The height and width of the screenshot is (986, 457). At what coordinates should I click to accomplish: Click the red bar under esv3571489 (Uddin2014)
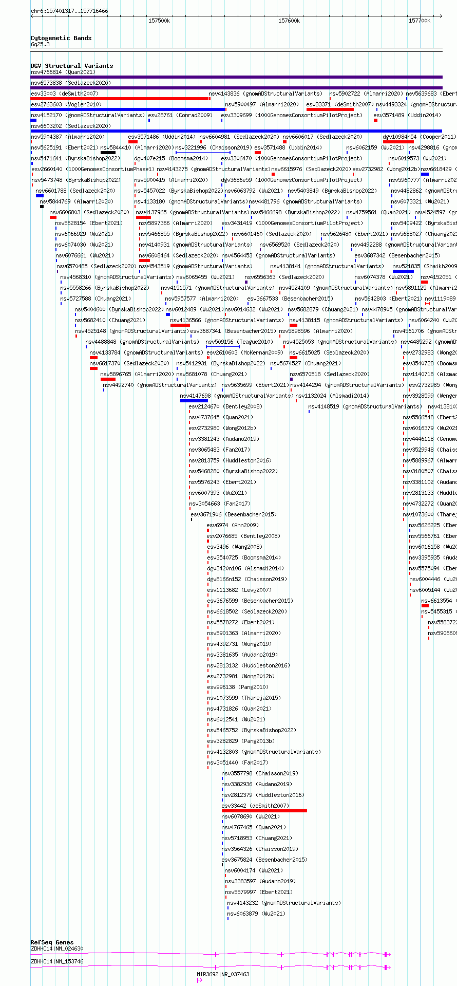click(x=375, y=120)
